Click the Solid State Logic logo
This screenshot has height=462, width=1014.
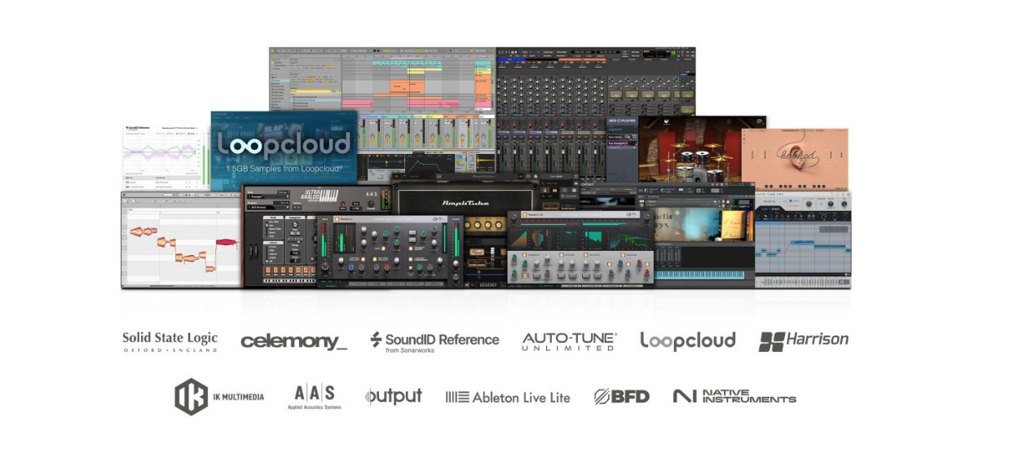[170, 341]
